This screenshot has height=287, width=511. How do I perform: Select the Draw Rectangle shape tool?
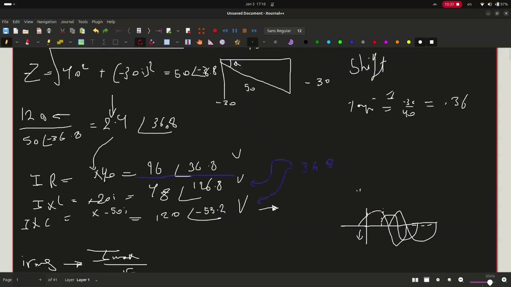115,42
